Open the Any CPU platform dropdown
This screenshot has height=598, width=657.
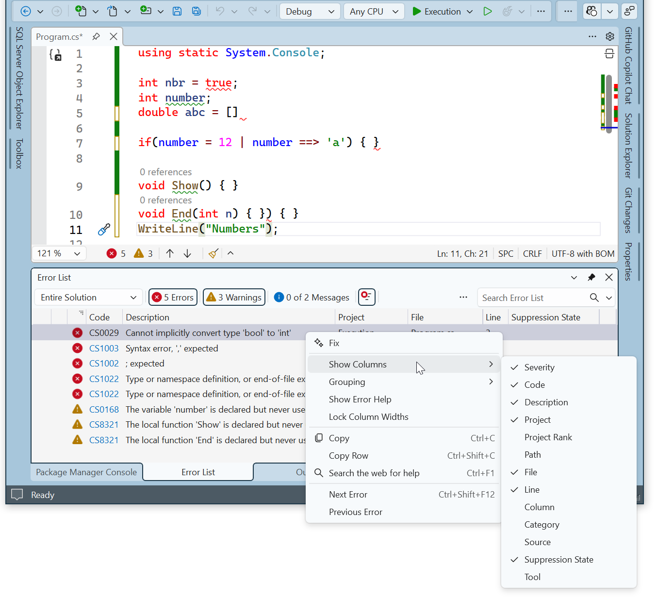(374, 11)
